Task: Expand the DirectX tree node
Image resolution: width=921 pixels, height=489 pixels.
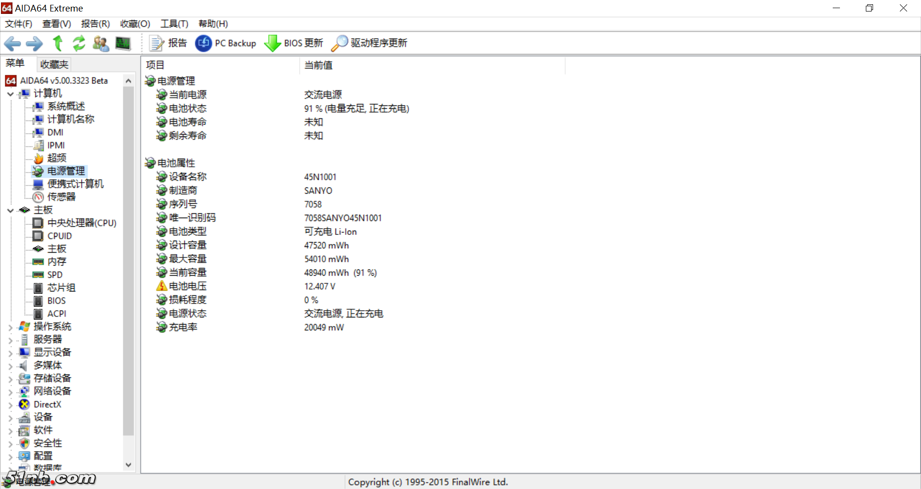Action: pyautogui.click(x=10, y=405)
